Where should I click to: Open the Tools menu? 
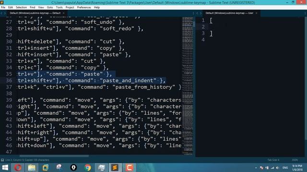pos(59,8)
